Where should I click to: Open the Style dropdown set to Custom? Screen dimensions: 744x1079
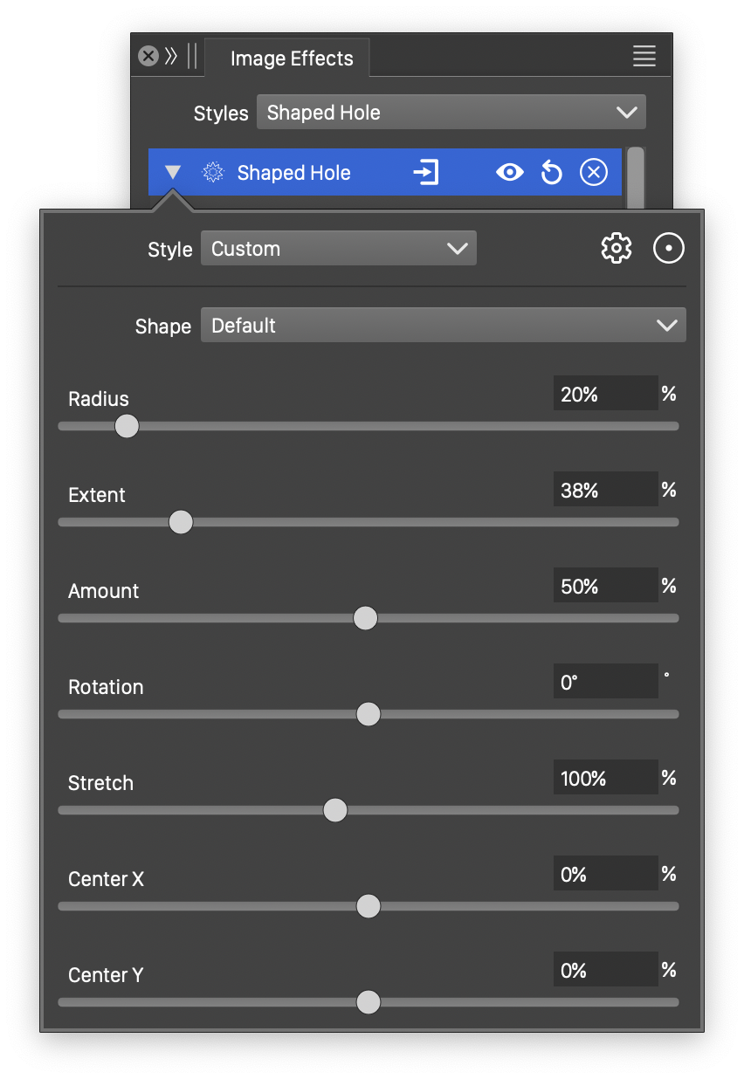pos(339,249)
